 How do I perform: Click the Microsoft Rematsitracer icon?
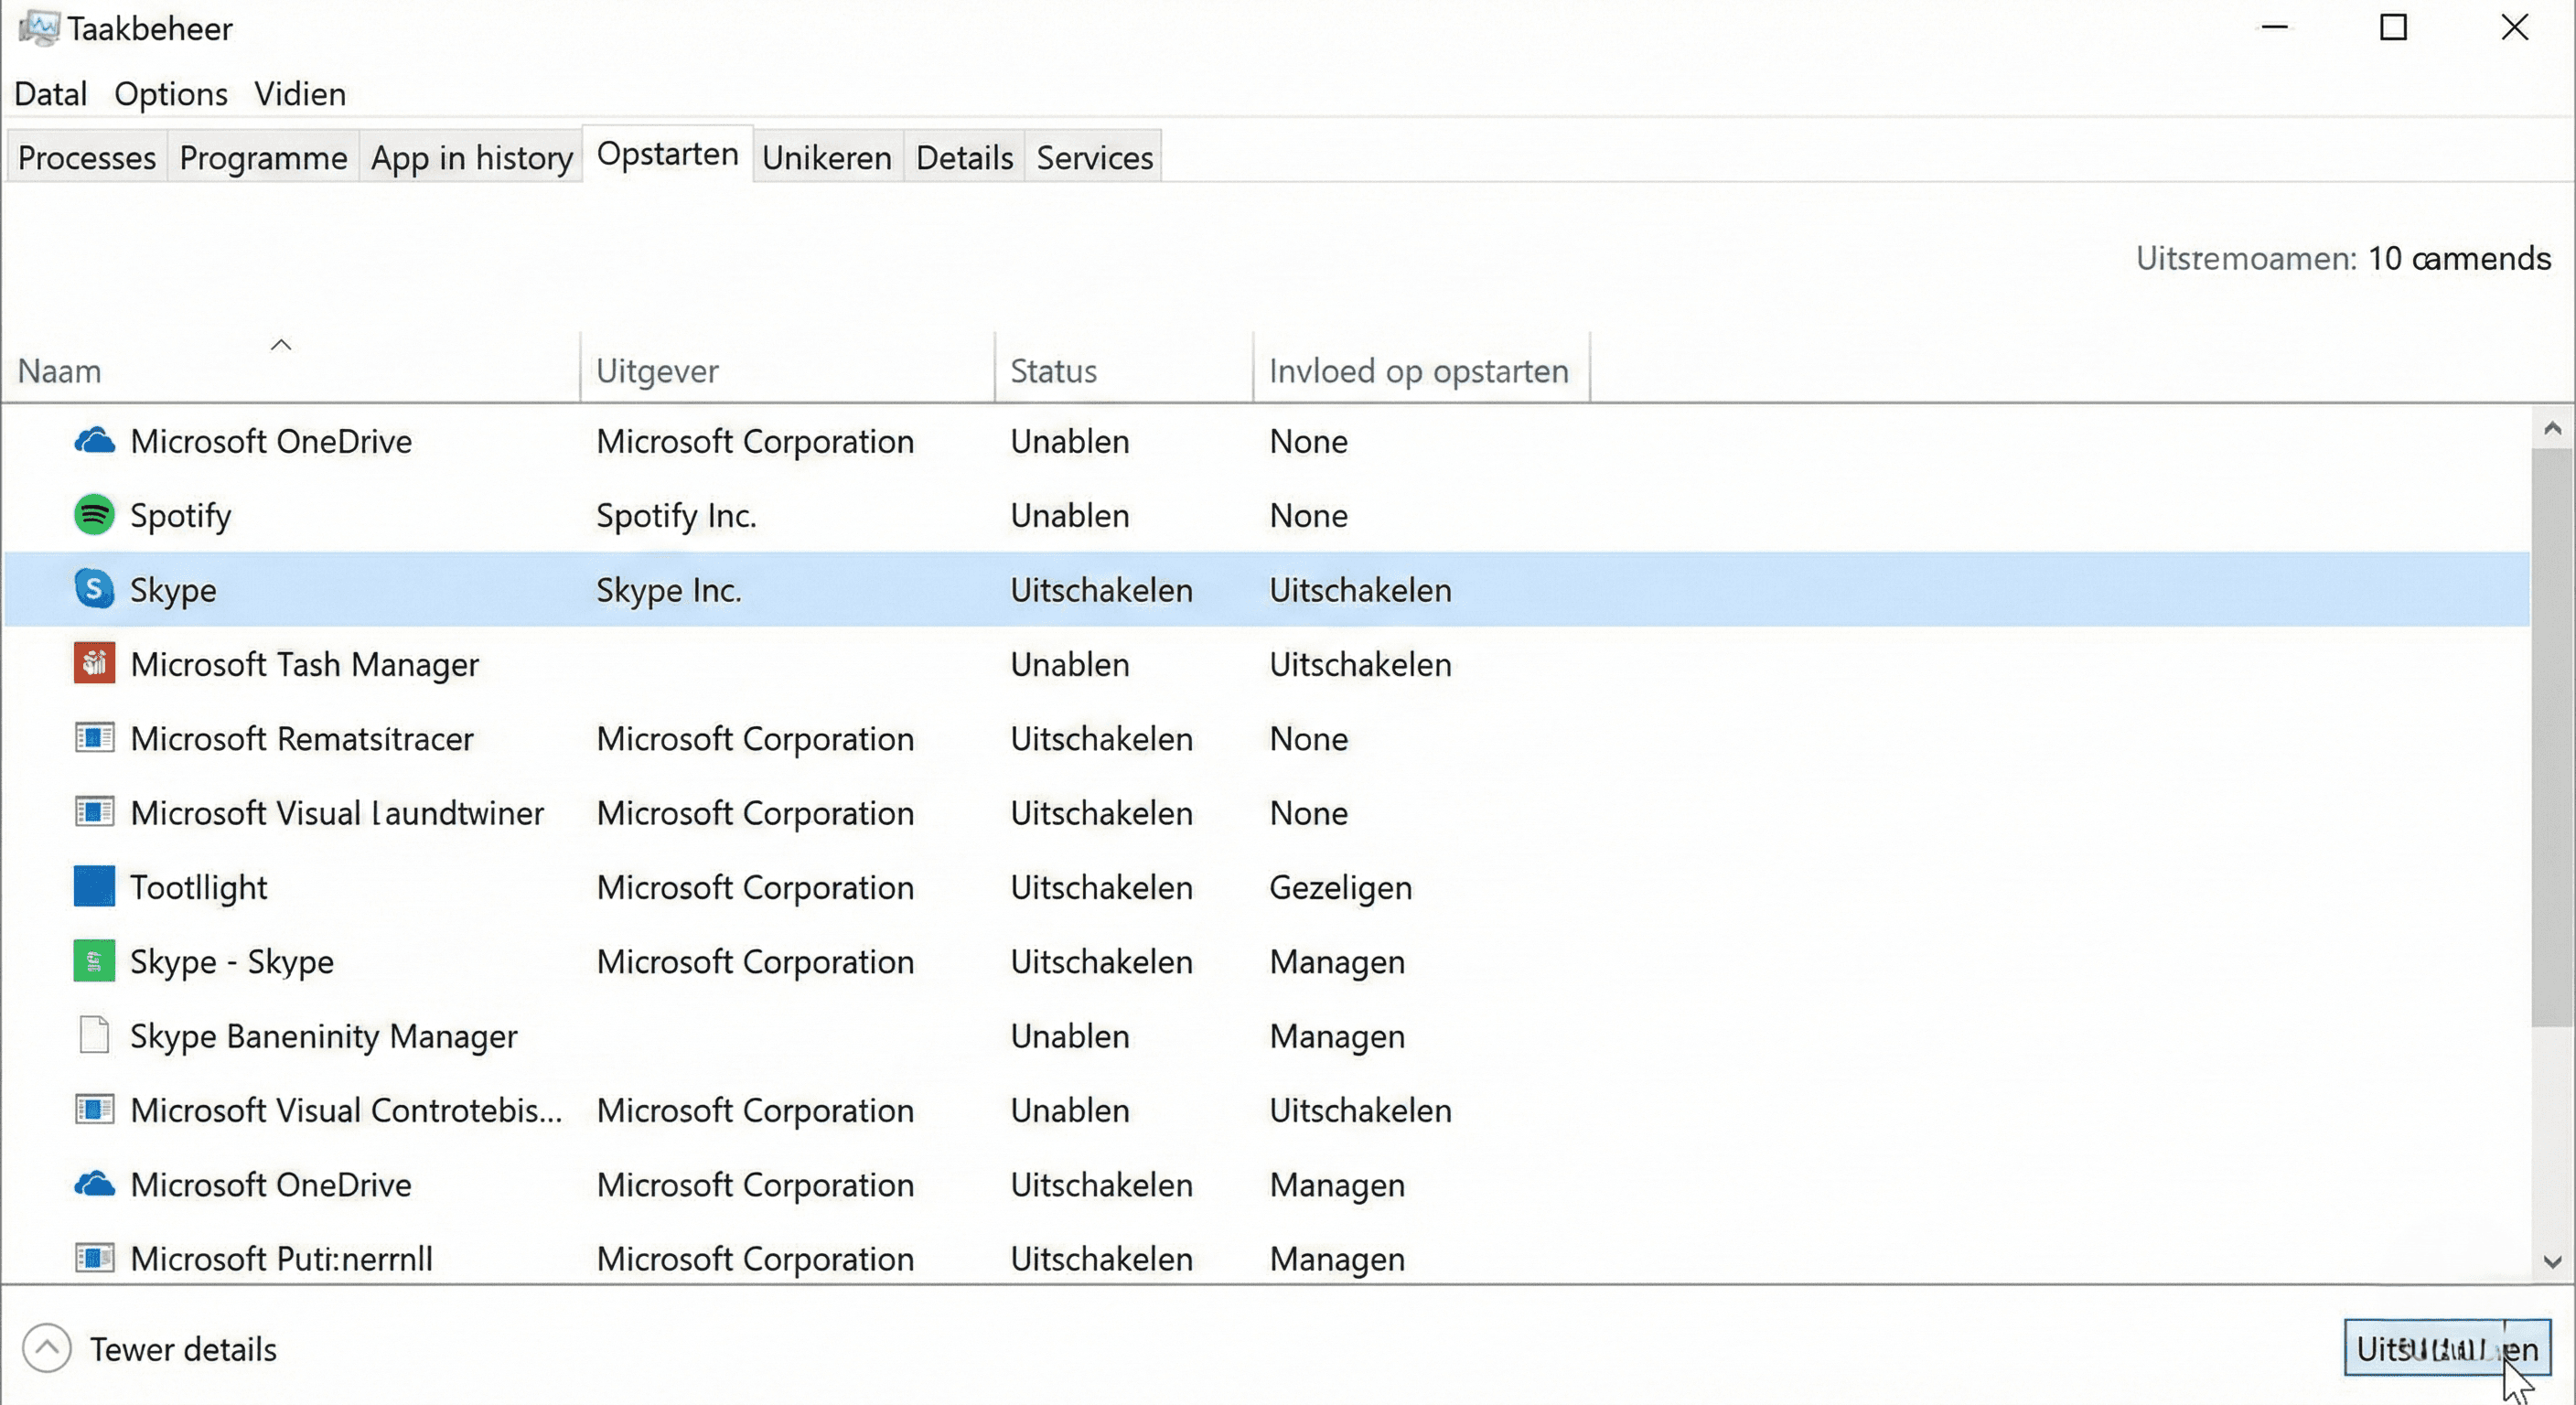[x=95, y=738]
